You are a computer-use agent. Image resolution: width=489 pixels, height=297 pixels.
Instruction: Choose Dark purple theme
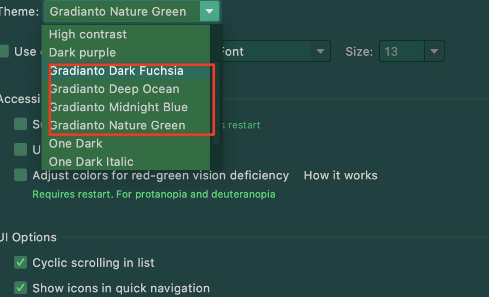click(126, 52)
